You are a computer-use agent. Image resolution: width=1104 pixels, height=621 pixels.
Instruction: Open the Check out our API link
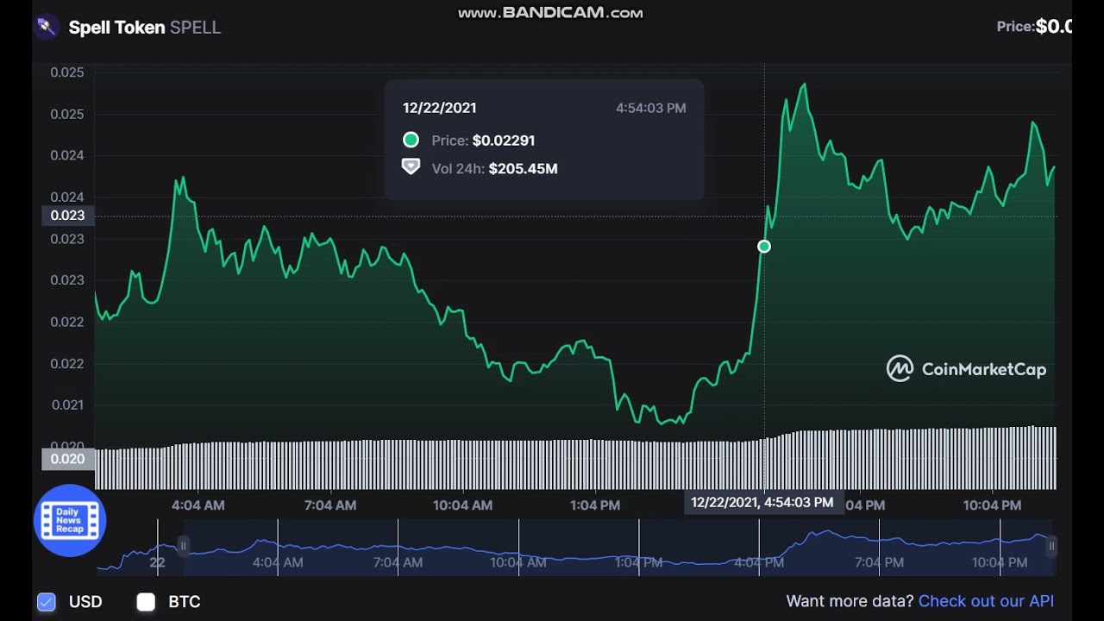986,601
